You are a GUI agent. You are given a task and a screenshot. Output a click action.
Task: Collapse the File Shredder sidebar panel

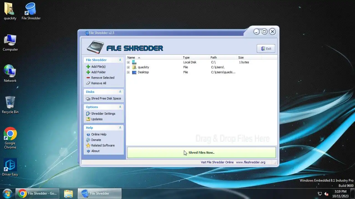[x=120, y=60]
